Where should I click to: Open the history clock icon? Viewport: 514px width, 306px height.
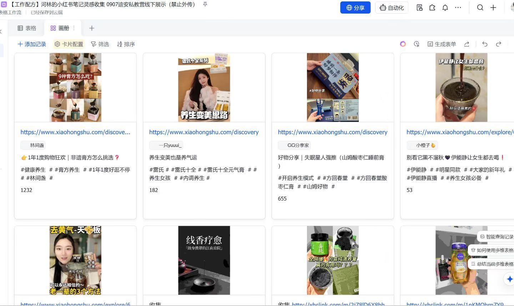(417, 44)
